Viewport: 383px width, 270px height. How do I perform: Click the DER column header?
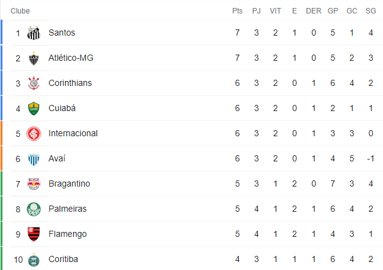(314, 11)
